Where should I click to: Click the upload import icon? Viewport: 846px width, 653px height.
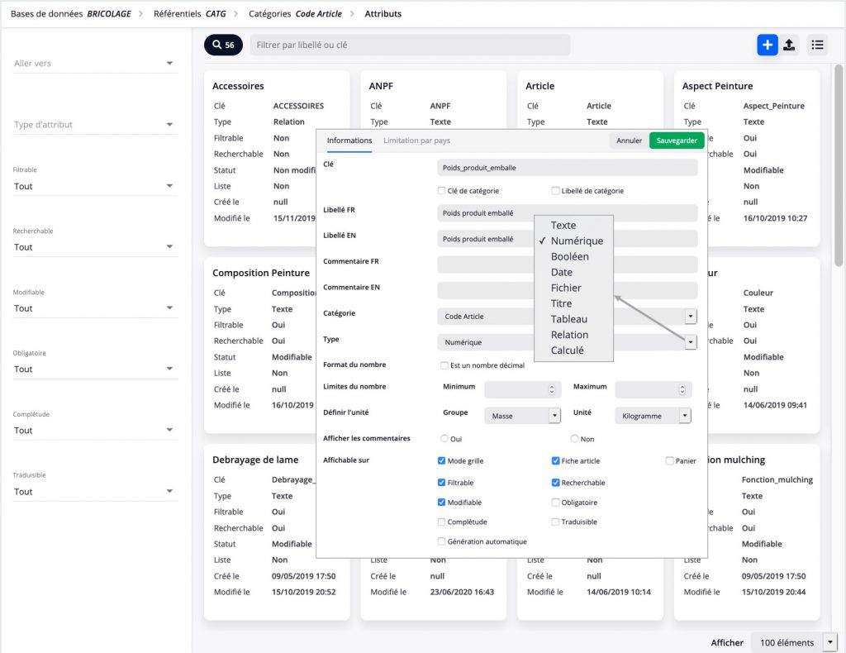(x=789, y=45)
